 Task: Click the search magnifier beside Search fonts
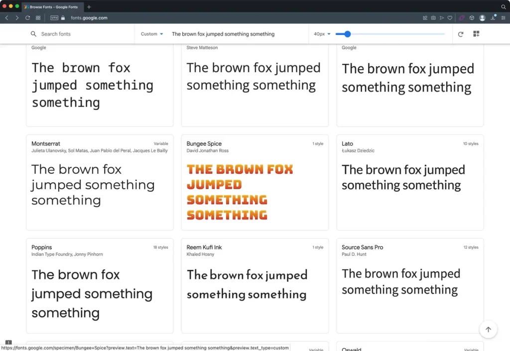tap(33, 34)
